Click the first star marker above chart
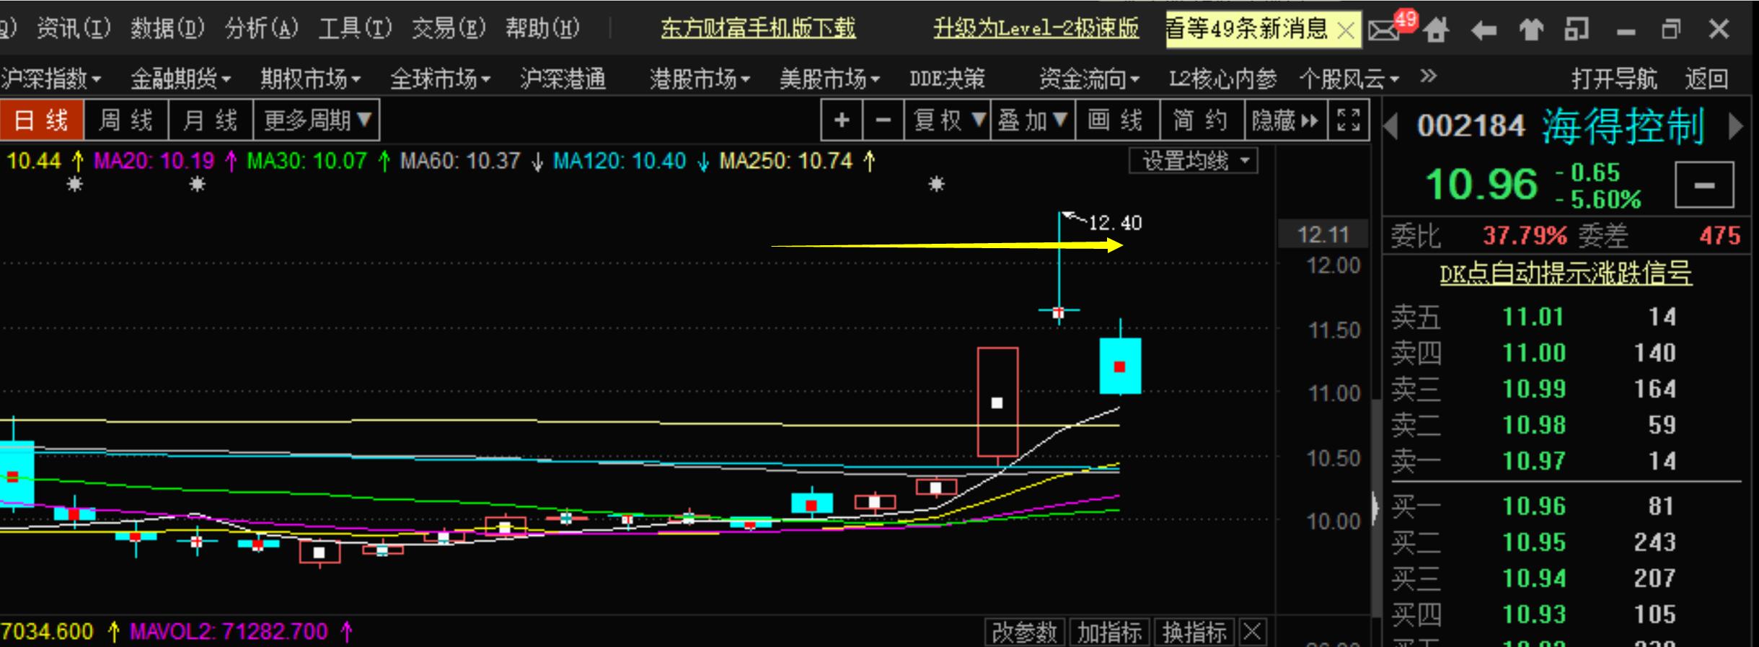1759x647 pixels. [x=75, y=185]
